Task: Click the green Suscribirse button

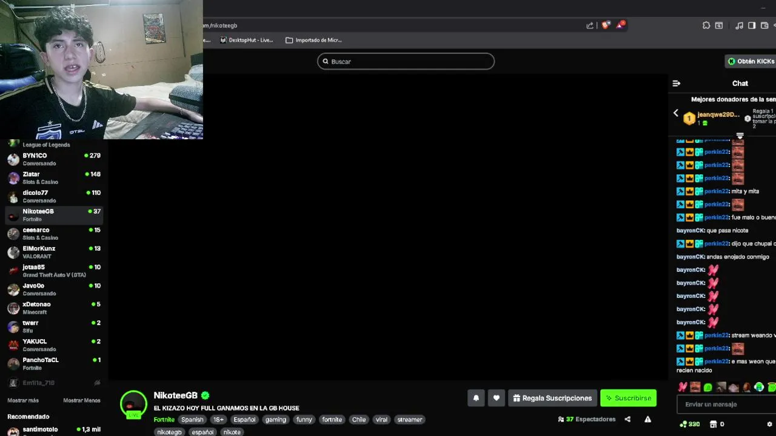Action: click(628, 398)
